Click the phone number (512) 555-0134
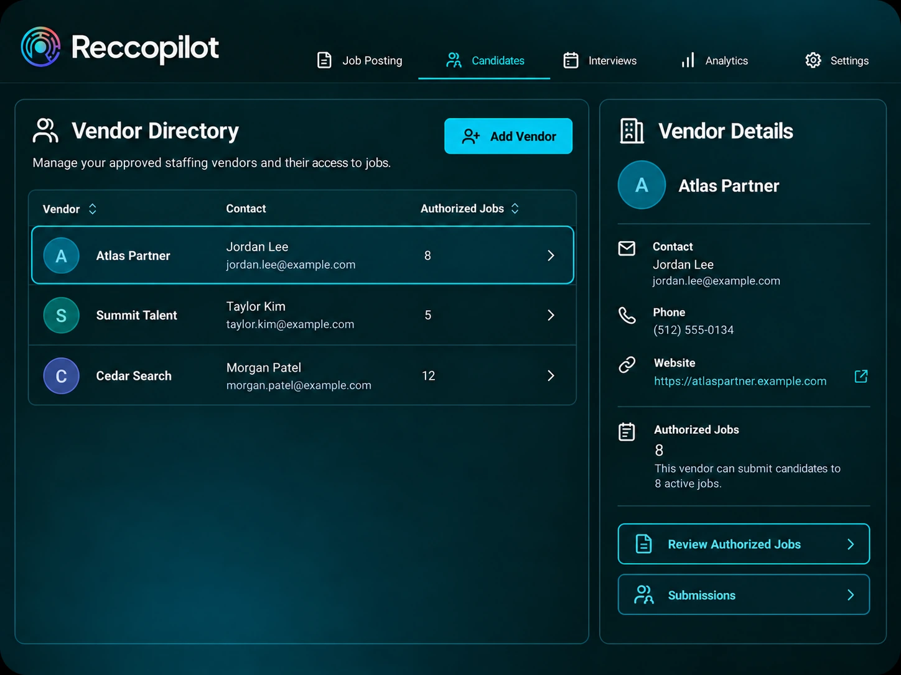This screenshot has width=901, height=675. pyautogui.click(x=693, y=330)
